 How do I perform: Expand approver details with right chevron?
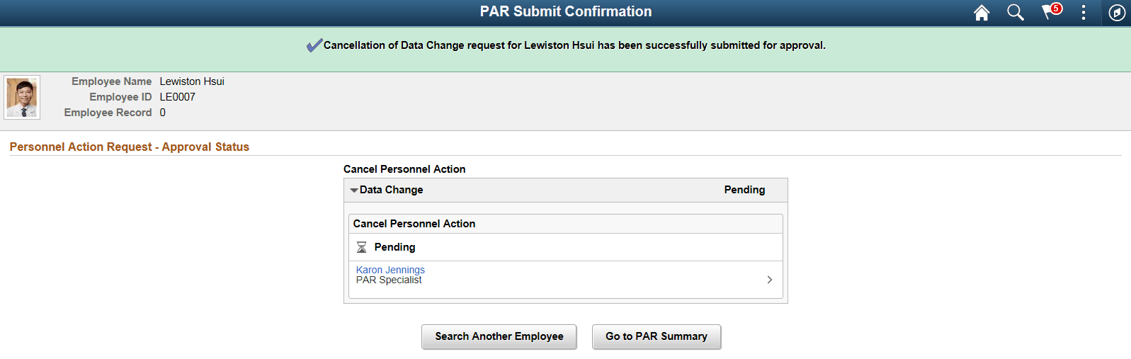point(769,280)
